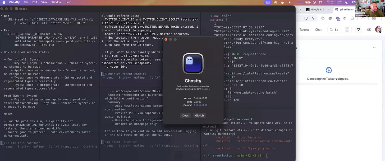Image resolution: width=385 pixels, height=161 pixels.
Task: Click the codex folder title in Ghostty
Action: 21,9
